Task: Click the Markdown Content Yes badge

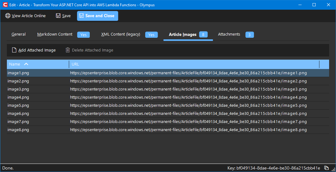Action: point(84,35)
